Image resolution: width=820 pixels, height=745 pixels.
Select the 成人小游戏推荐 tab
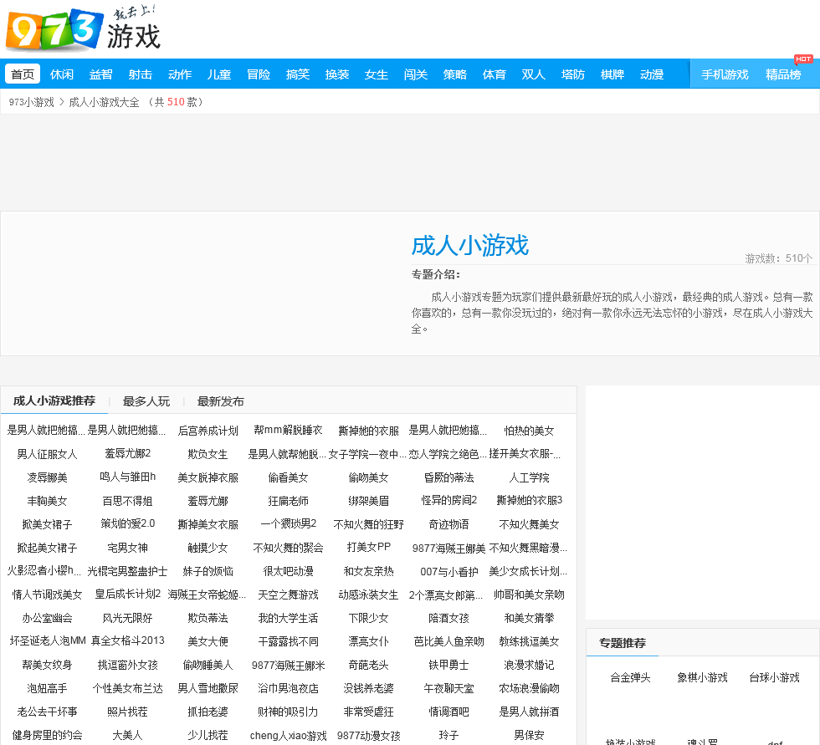coord(54,401)
